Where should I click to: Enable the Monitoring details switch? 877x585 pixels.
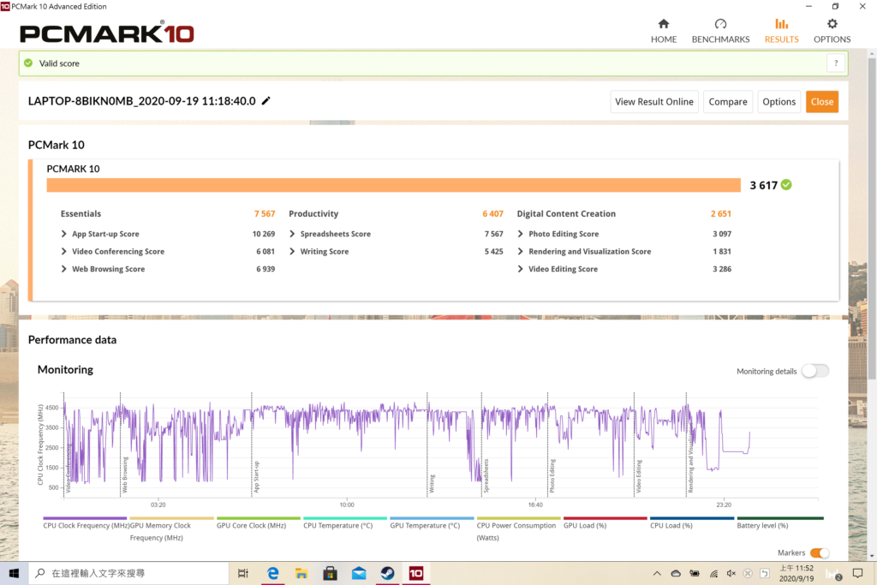815,371
